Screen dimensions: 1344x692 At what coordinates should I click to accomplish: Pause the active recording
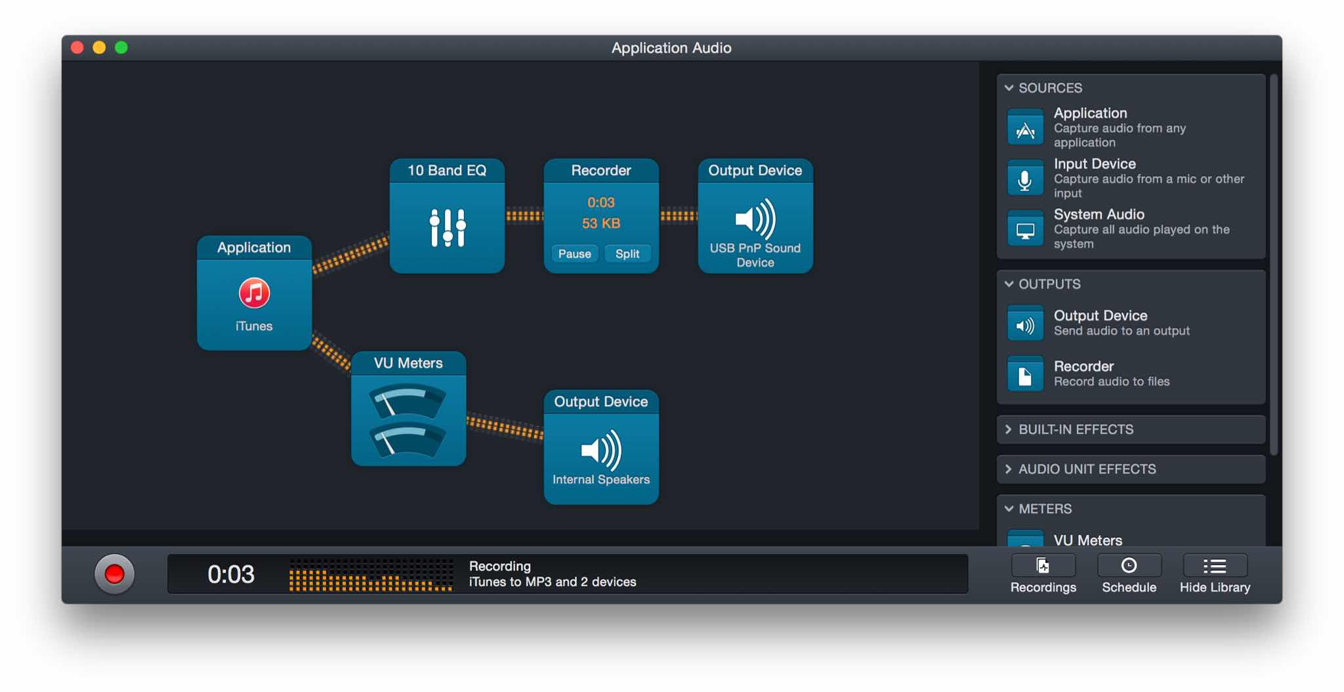(x=574, y=253)
